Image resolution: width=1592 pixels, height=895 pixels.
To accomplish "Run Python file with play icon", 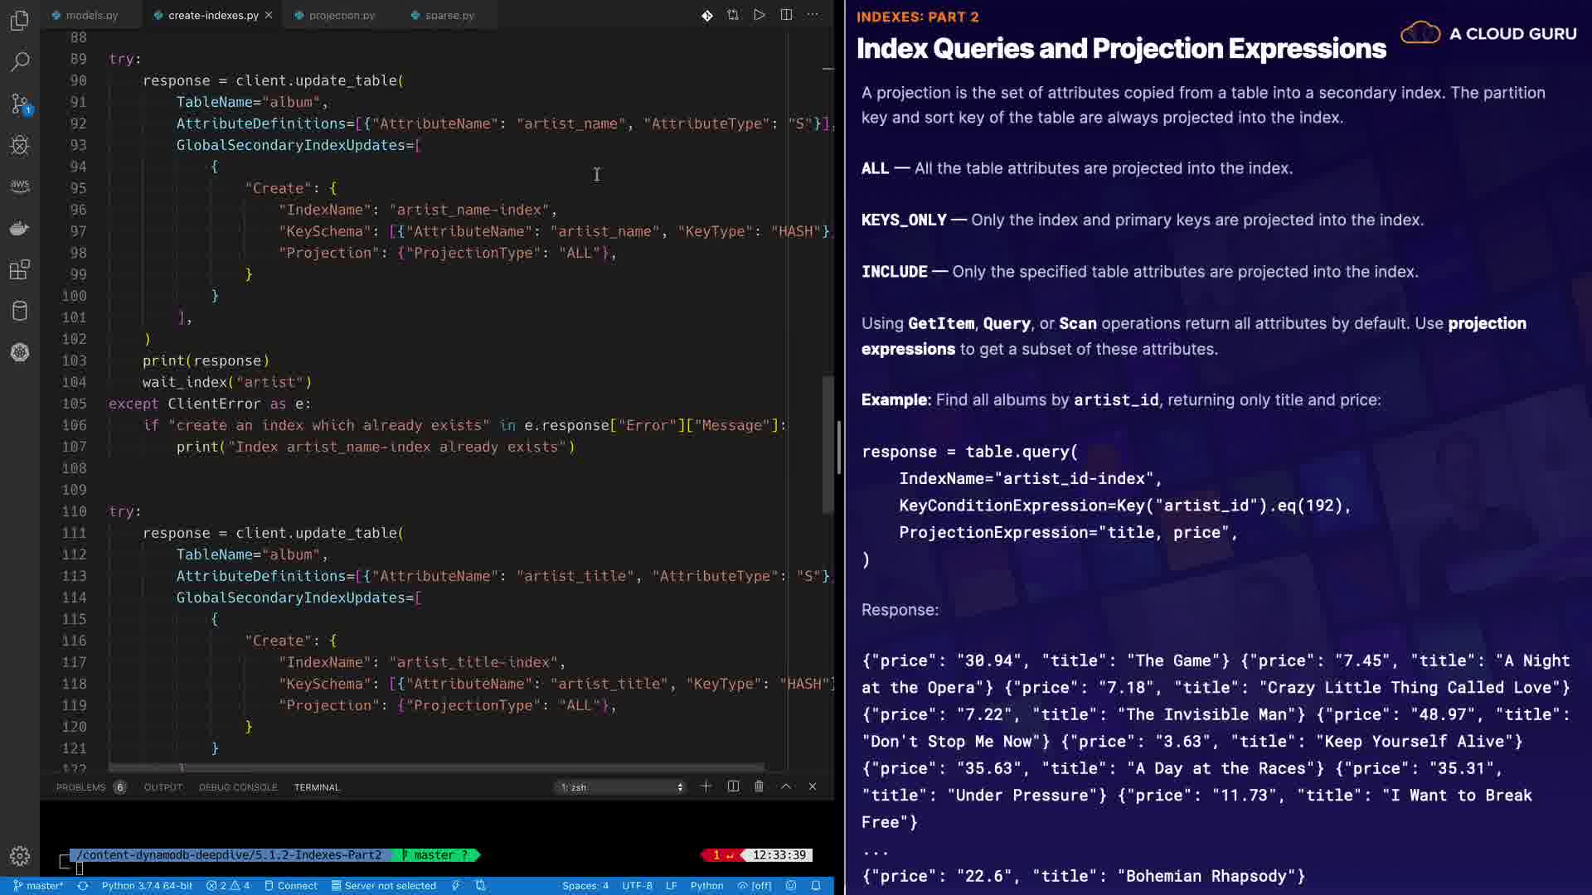I will (x=759, y=15).
